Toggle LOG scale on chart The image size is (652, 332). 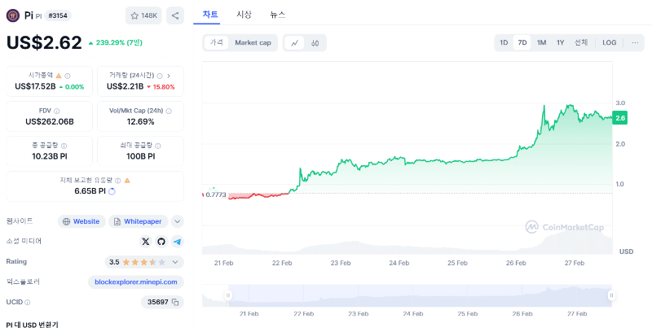pos(609,43)
